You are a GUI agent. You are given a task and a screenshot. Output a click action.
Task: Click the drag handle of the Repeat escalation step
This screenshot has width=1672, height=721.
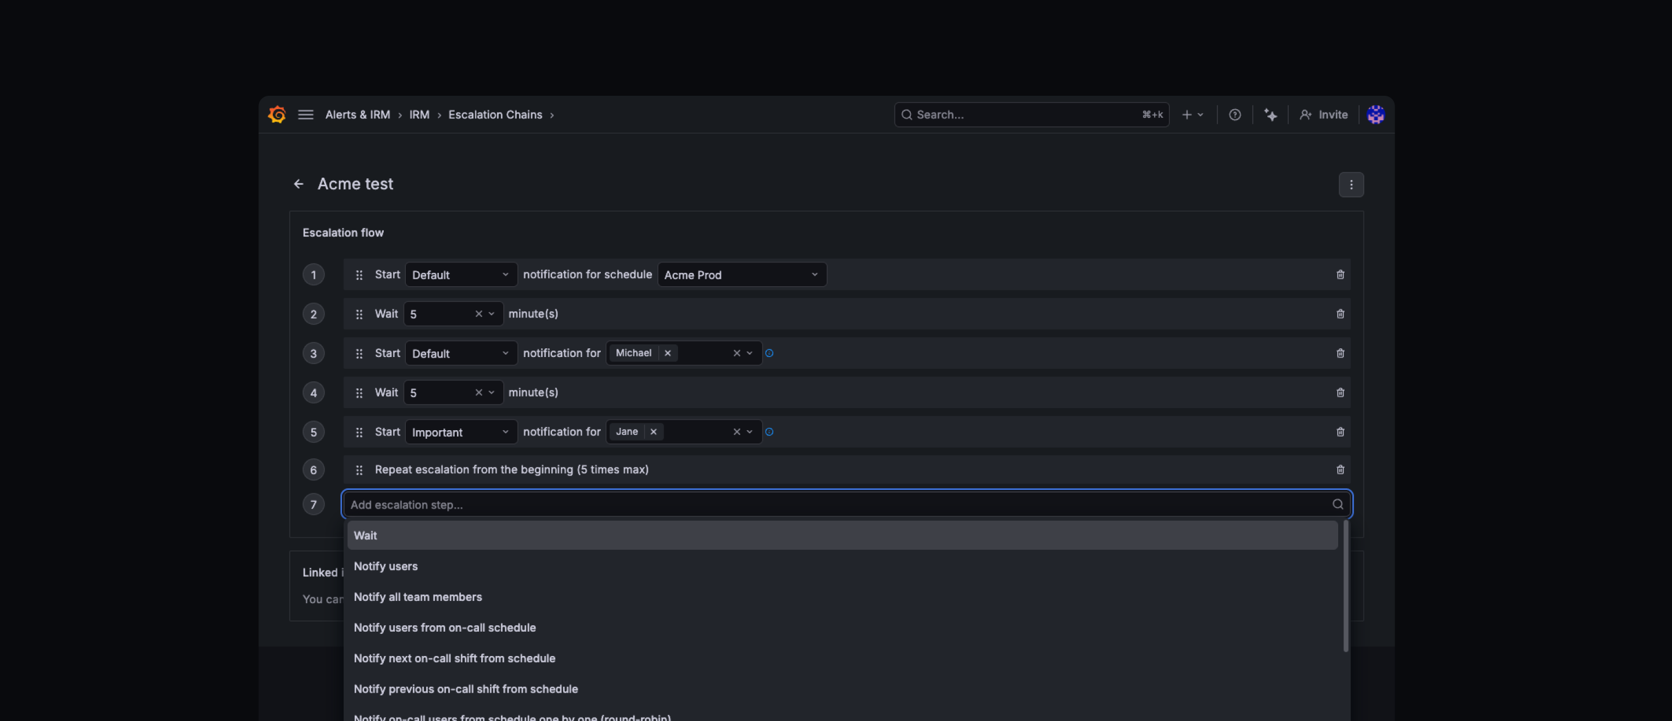click(359, 470)
